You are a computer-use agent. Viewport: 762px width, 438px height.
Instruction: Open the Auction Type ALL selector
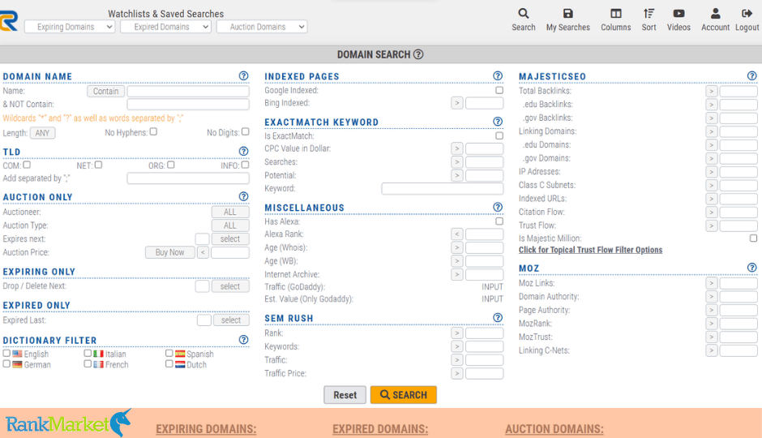pyautogui.click(x=230, y=225)
